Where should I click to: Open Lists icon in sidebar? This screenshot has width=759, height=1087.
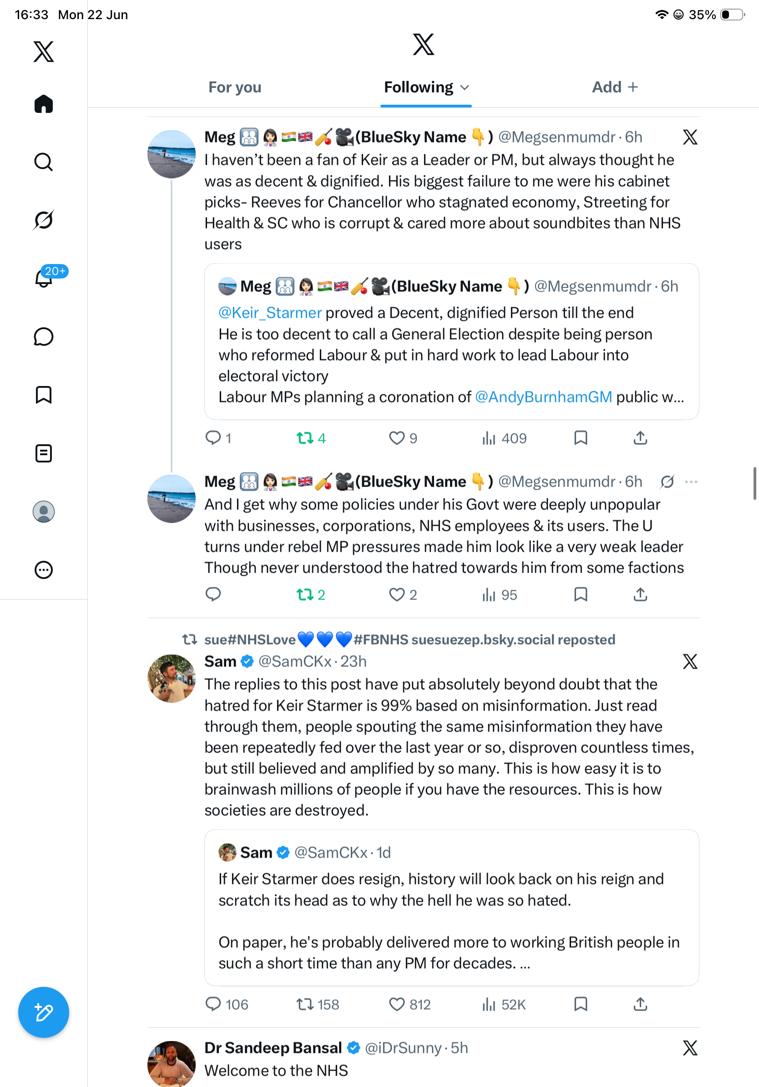[44, 453]
